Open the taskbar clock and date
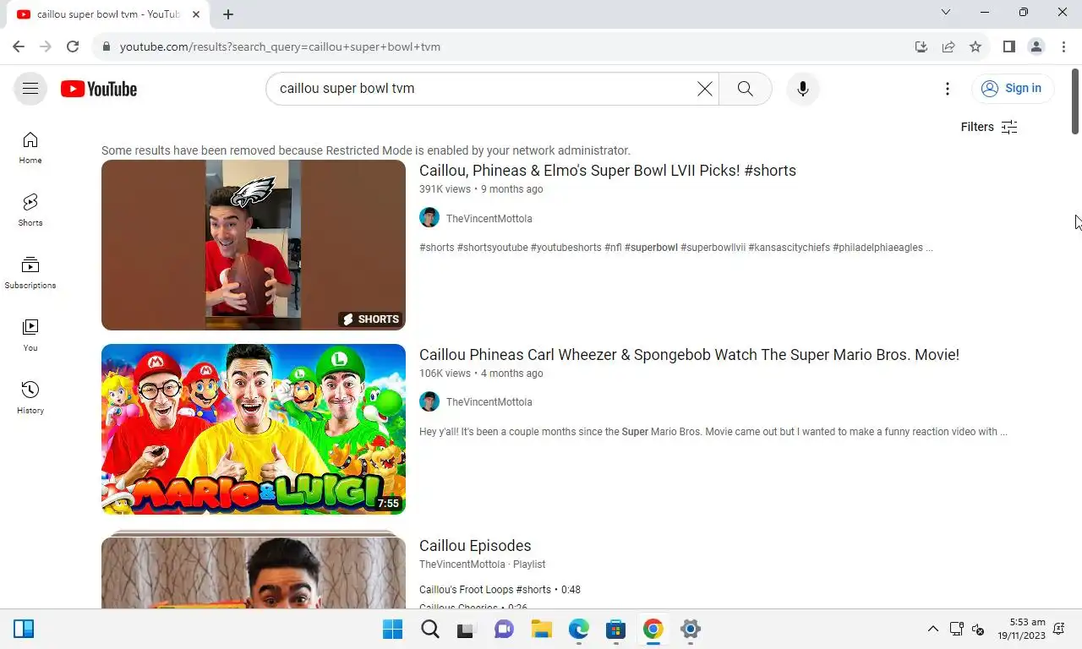Viewport: 1082px width, 649px height. (x=1021, y=629)
